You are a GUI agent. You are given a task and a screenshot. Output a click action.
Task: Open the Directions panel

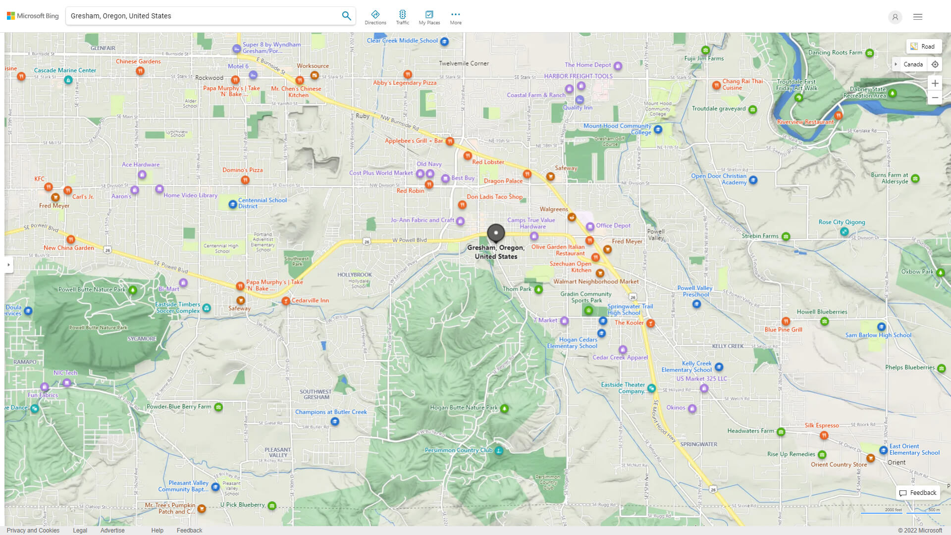coord(375,16)
